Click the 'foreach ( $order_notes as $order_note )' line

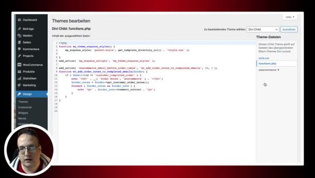(x=103, y=86)
